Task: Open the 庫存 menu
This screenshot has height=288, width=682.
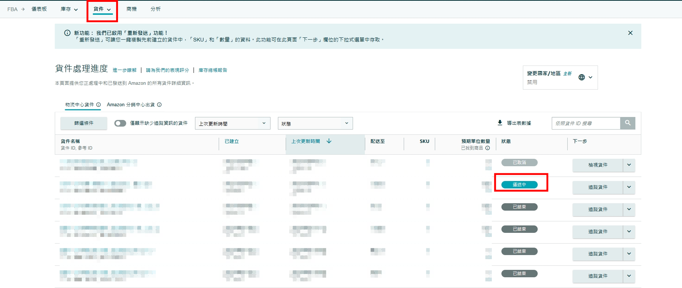Action: click(x=69, y=9)
